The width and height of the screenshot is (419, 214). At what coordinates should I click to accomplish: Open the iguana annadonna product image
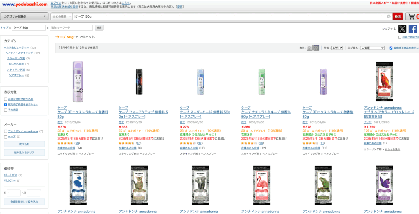(x=323, y=186)
